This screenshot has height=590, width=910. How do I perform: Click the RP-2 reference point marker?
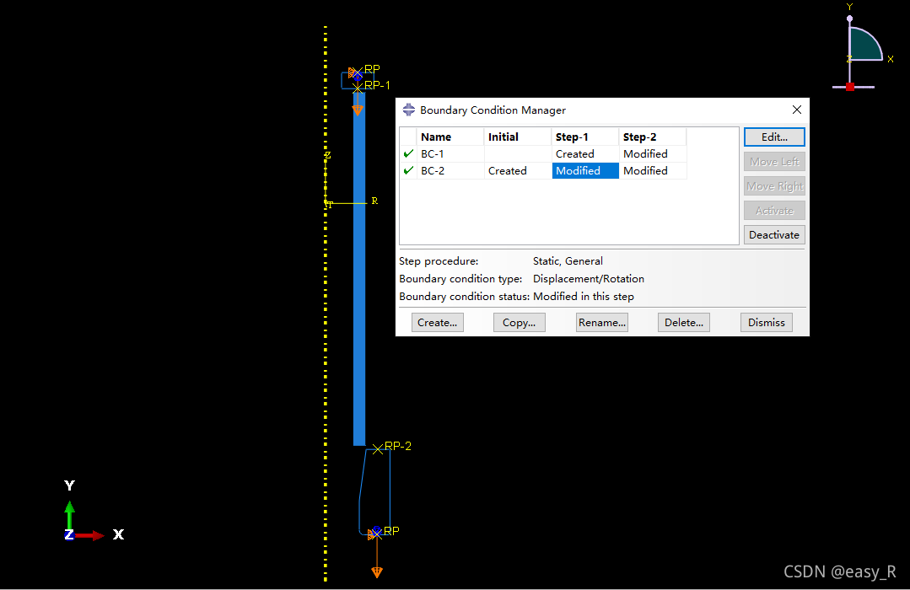click(x=377, y=449)
